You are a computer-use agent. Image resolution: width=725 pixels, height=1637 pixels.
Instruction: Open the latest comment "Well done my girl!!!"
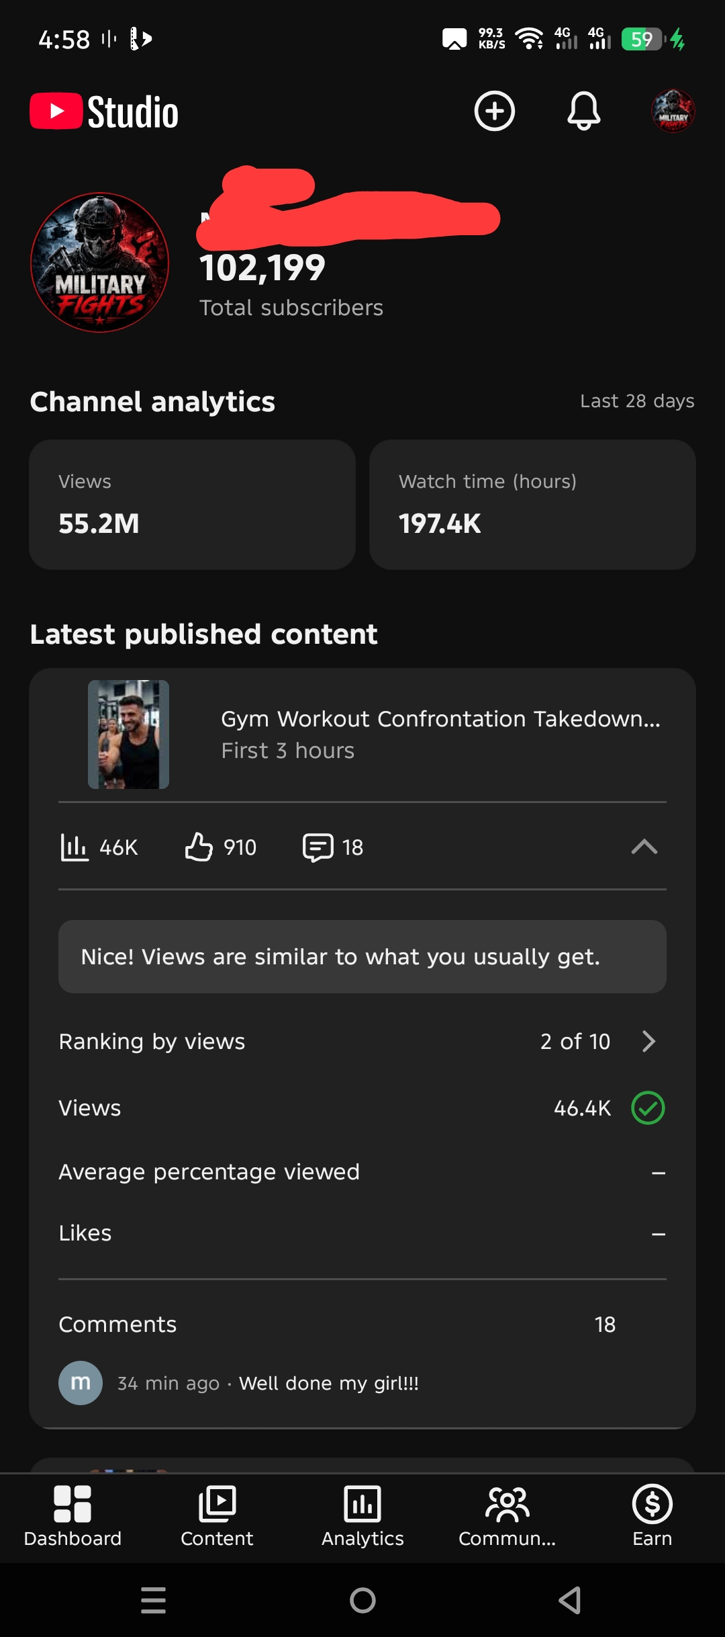pos(329,1383)
